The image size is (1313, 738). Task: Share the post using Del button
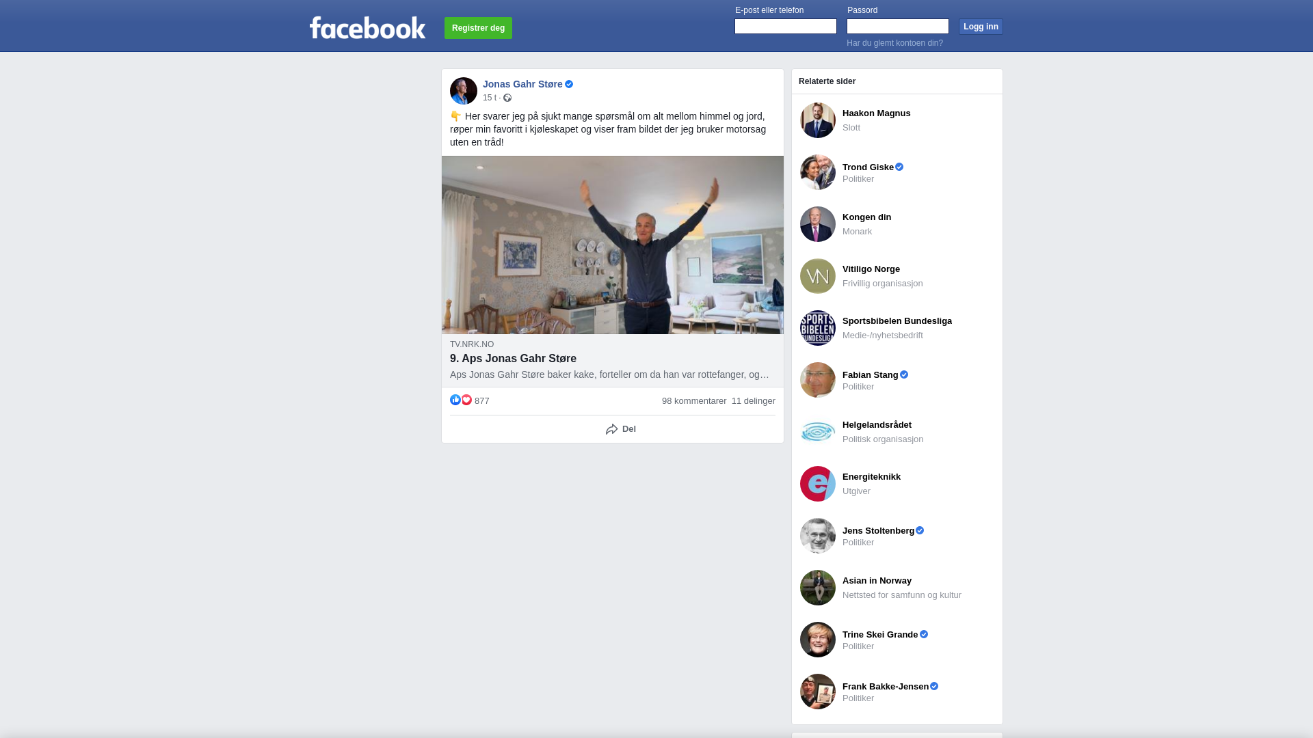(621, 429)
